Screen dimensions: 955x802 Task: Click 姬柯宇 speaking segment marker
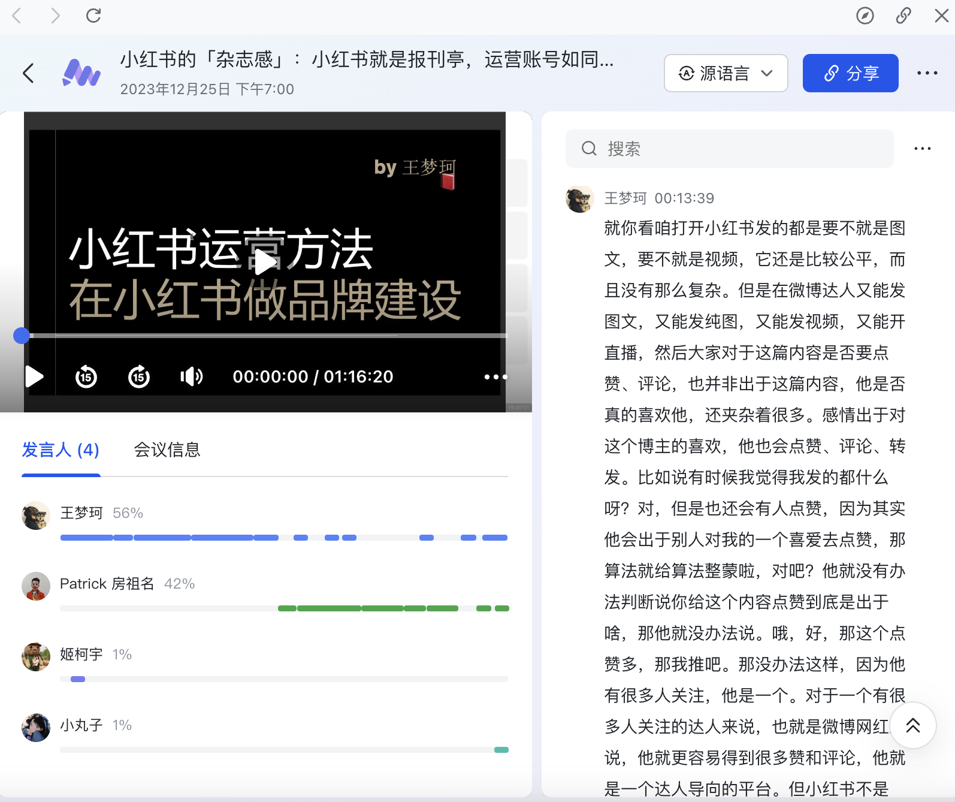click(78, 679)
